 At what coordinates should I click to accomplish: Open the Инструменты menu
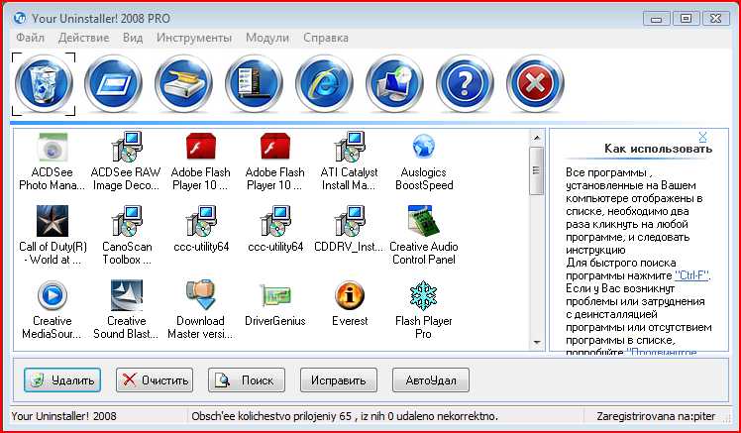pyautogui.click(x=194, y=38)
